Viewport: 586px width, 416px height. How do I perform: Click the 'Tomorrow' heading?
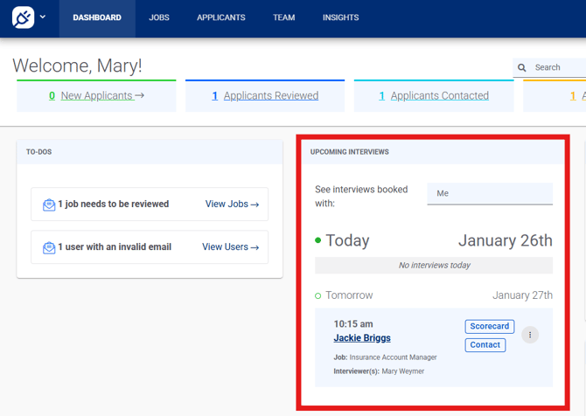(x=349, y=295)
